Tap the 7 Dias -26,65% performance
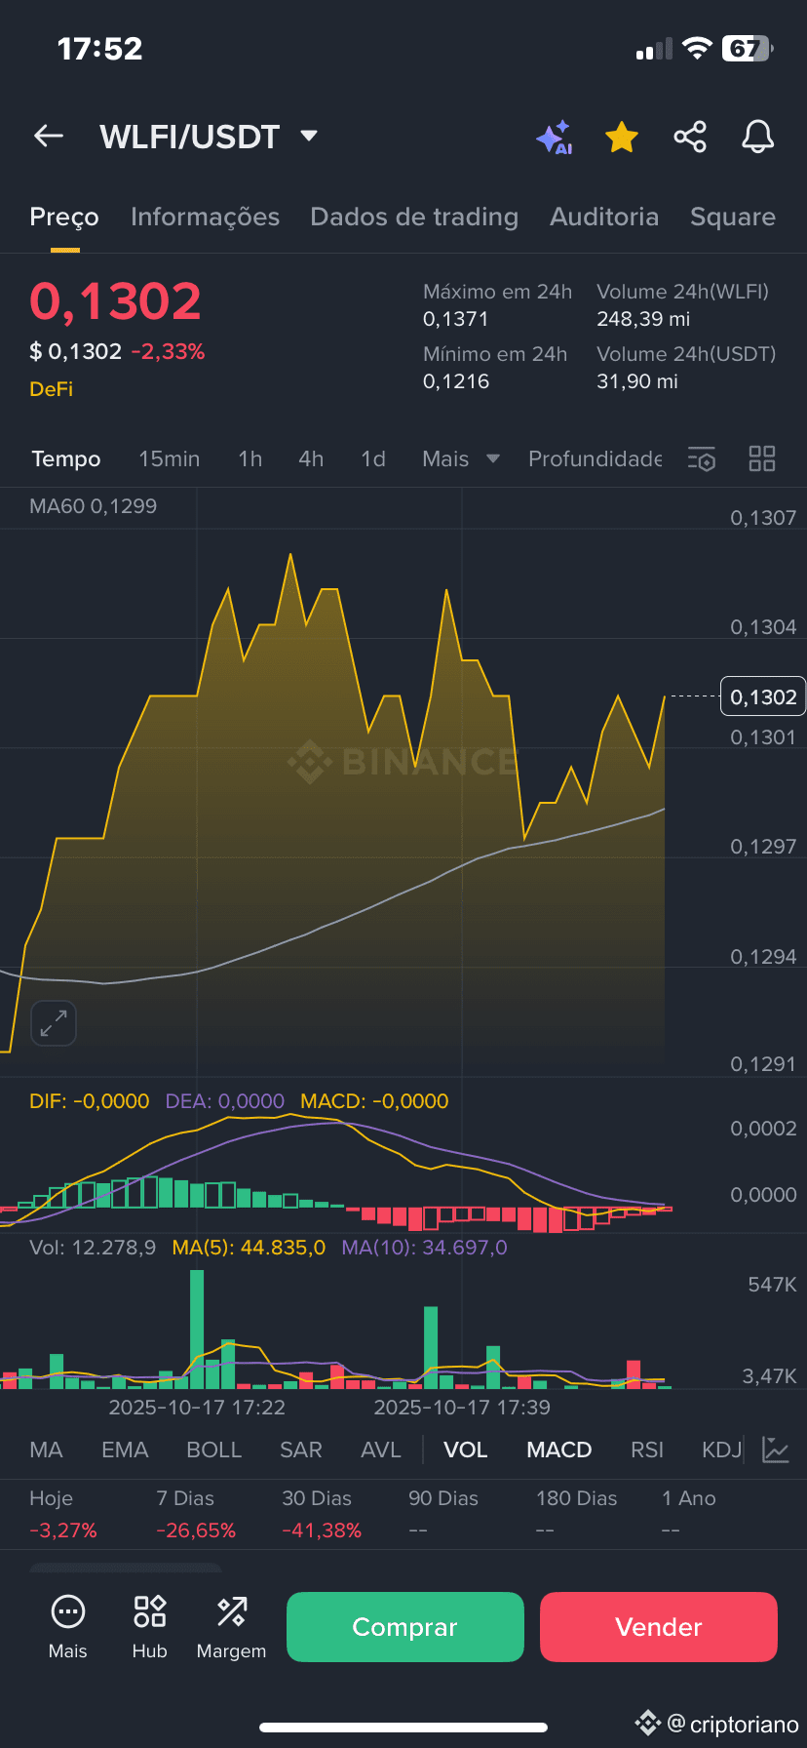Image resolution: width=807 pixels, height=1748 pixels. click(196, 1514)
